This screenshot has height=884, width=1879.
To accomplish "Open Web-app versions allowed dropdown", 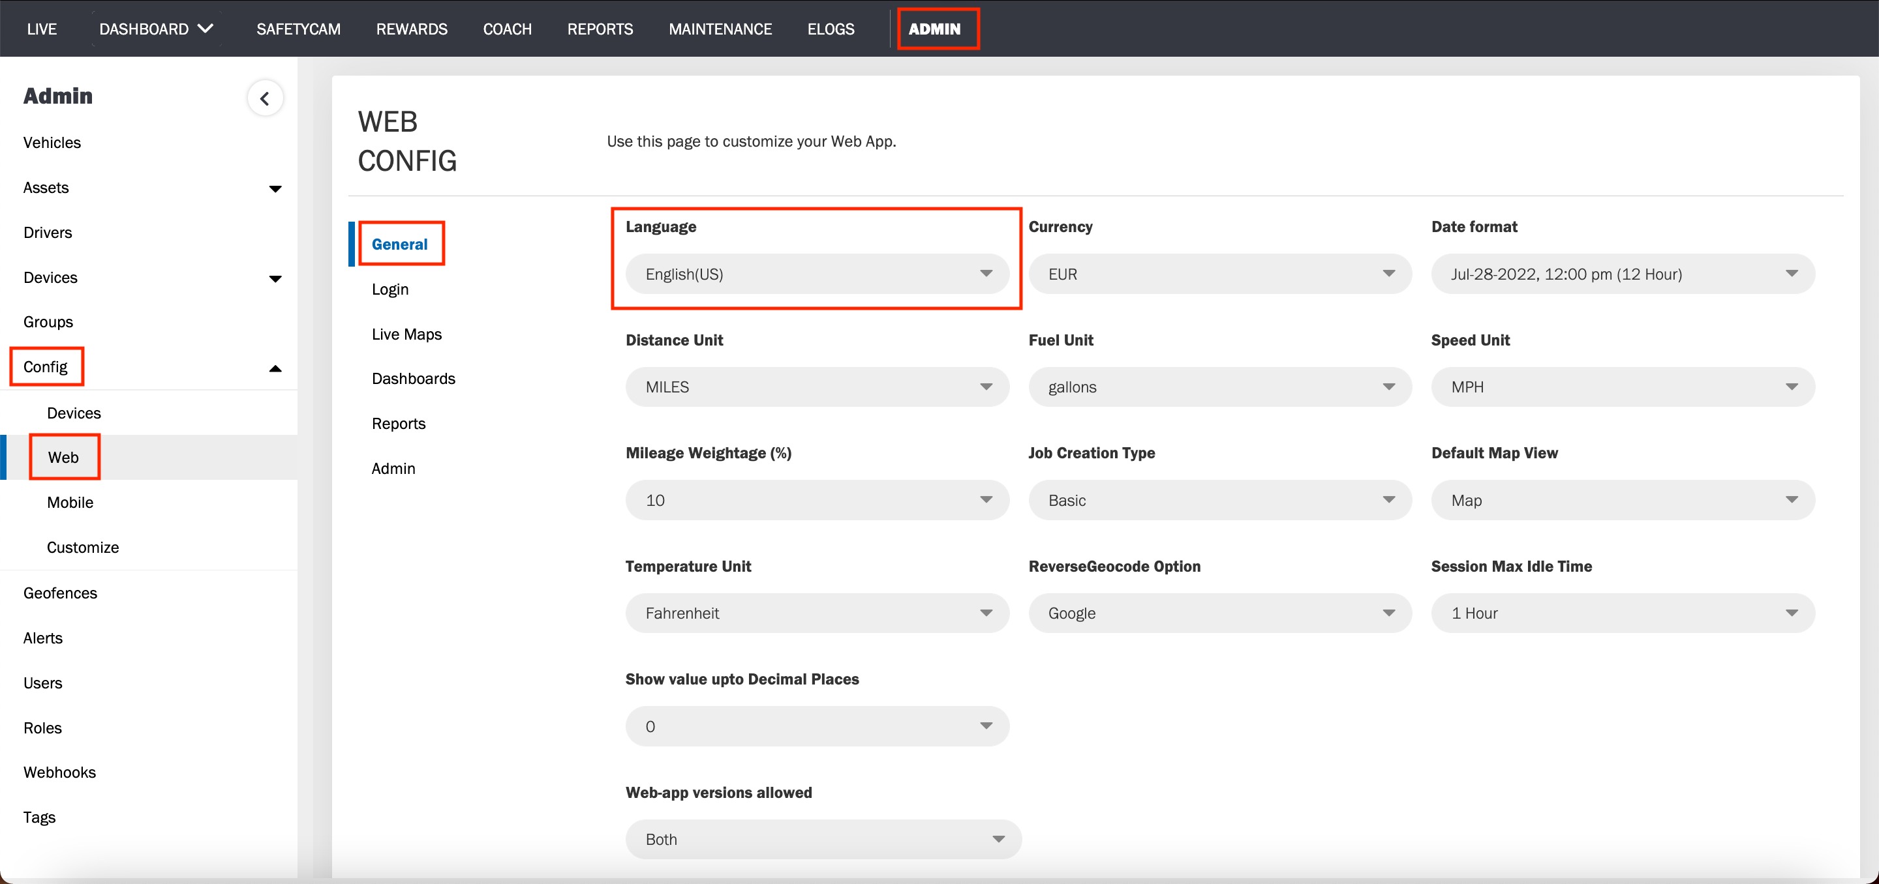I will [823, 840].
